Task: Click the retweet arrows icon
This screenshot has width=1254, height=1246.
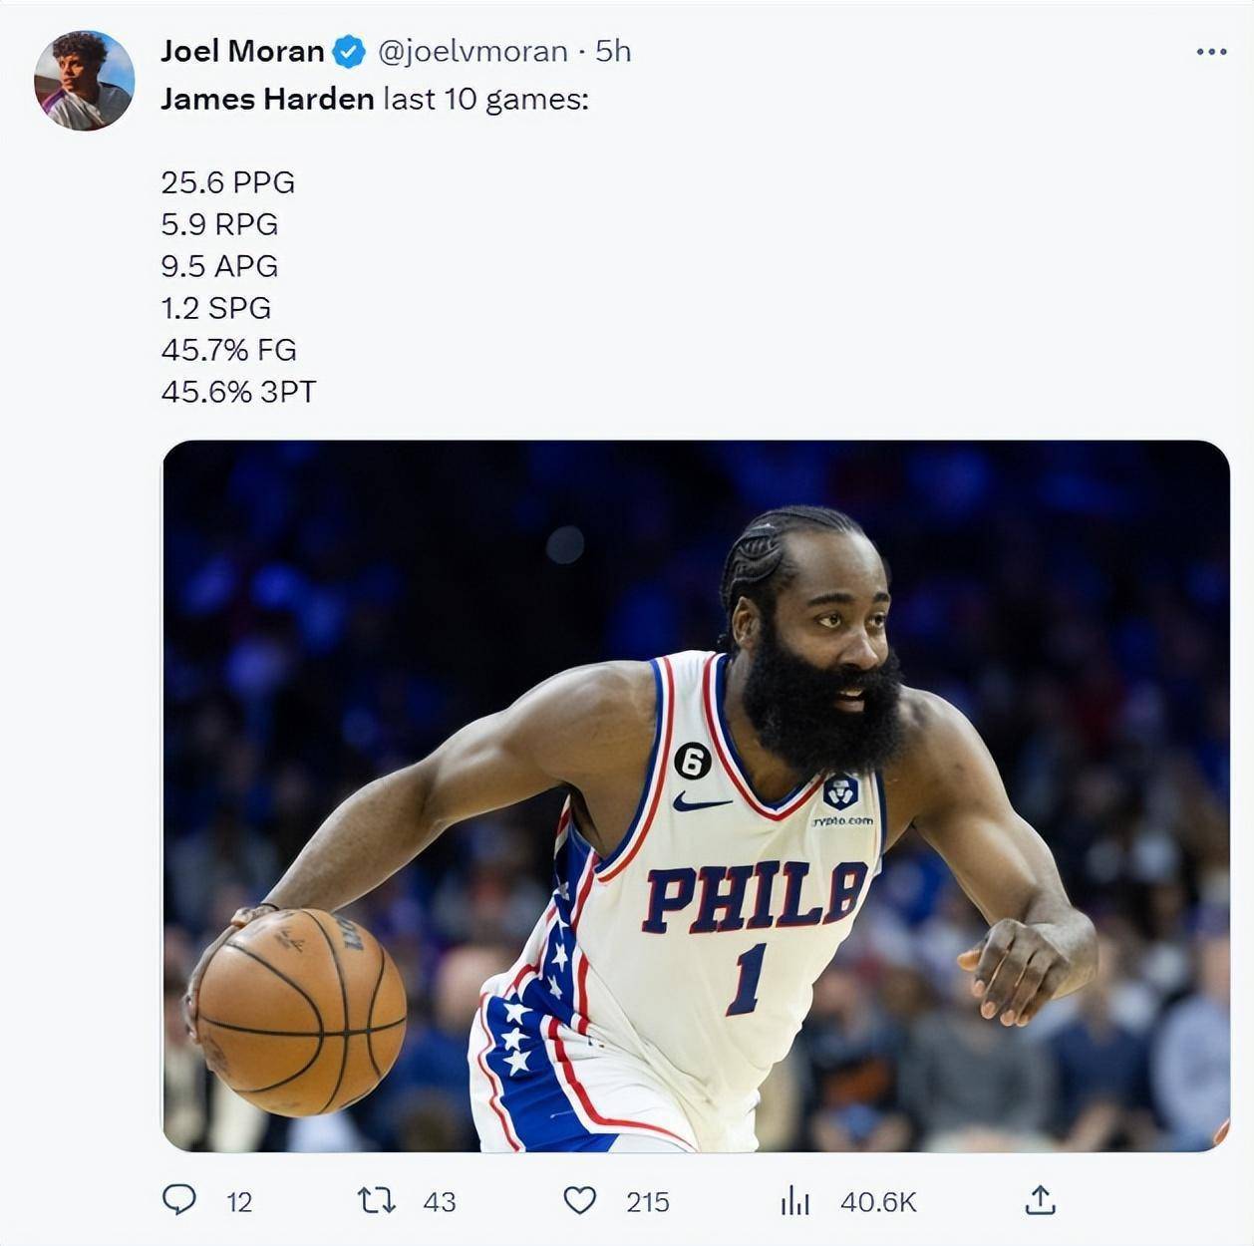Action: [377, 1200]
